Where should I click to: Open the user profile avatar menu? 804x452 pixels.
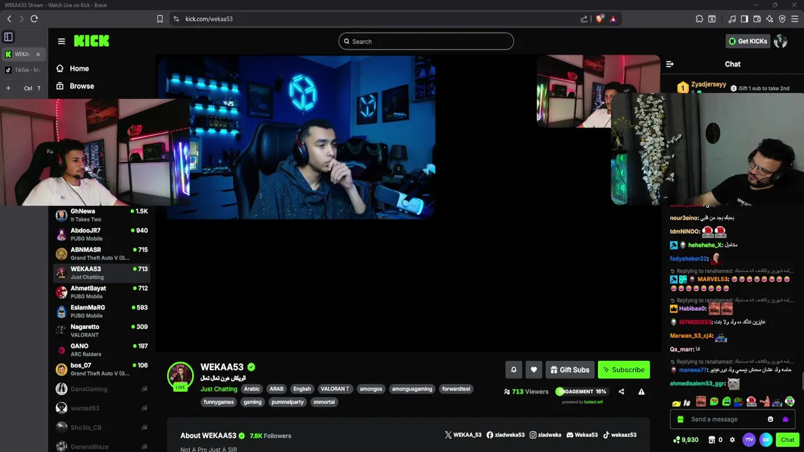781,41
